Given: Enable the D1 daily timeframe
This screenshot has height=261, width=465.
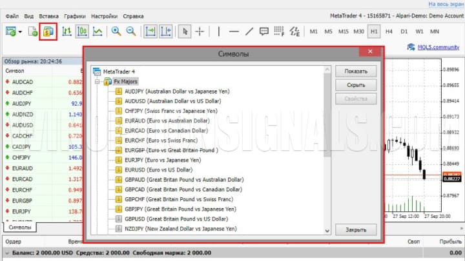Looking at the screenshot, I should pos(404,31).
